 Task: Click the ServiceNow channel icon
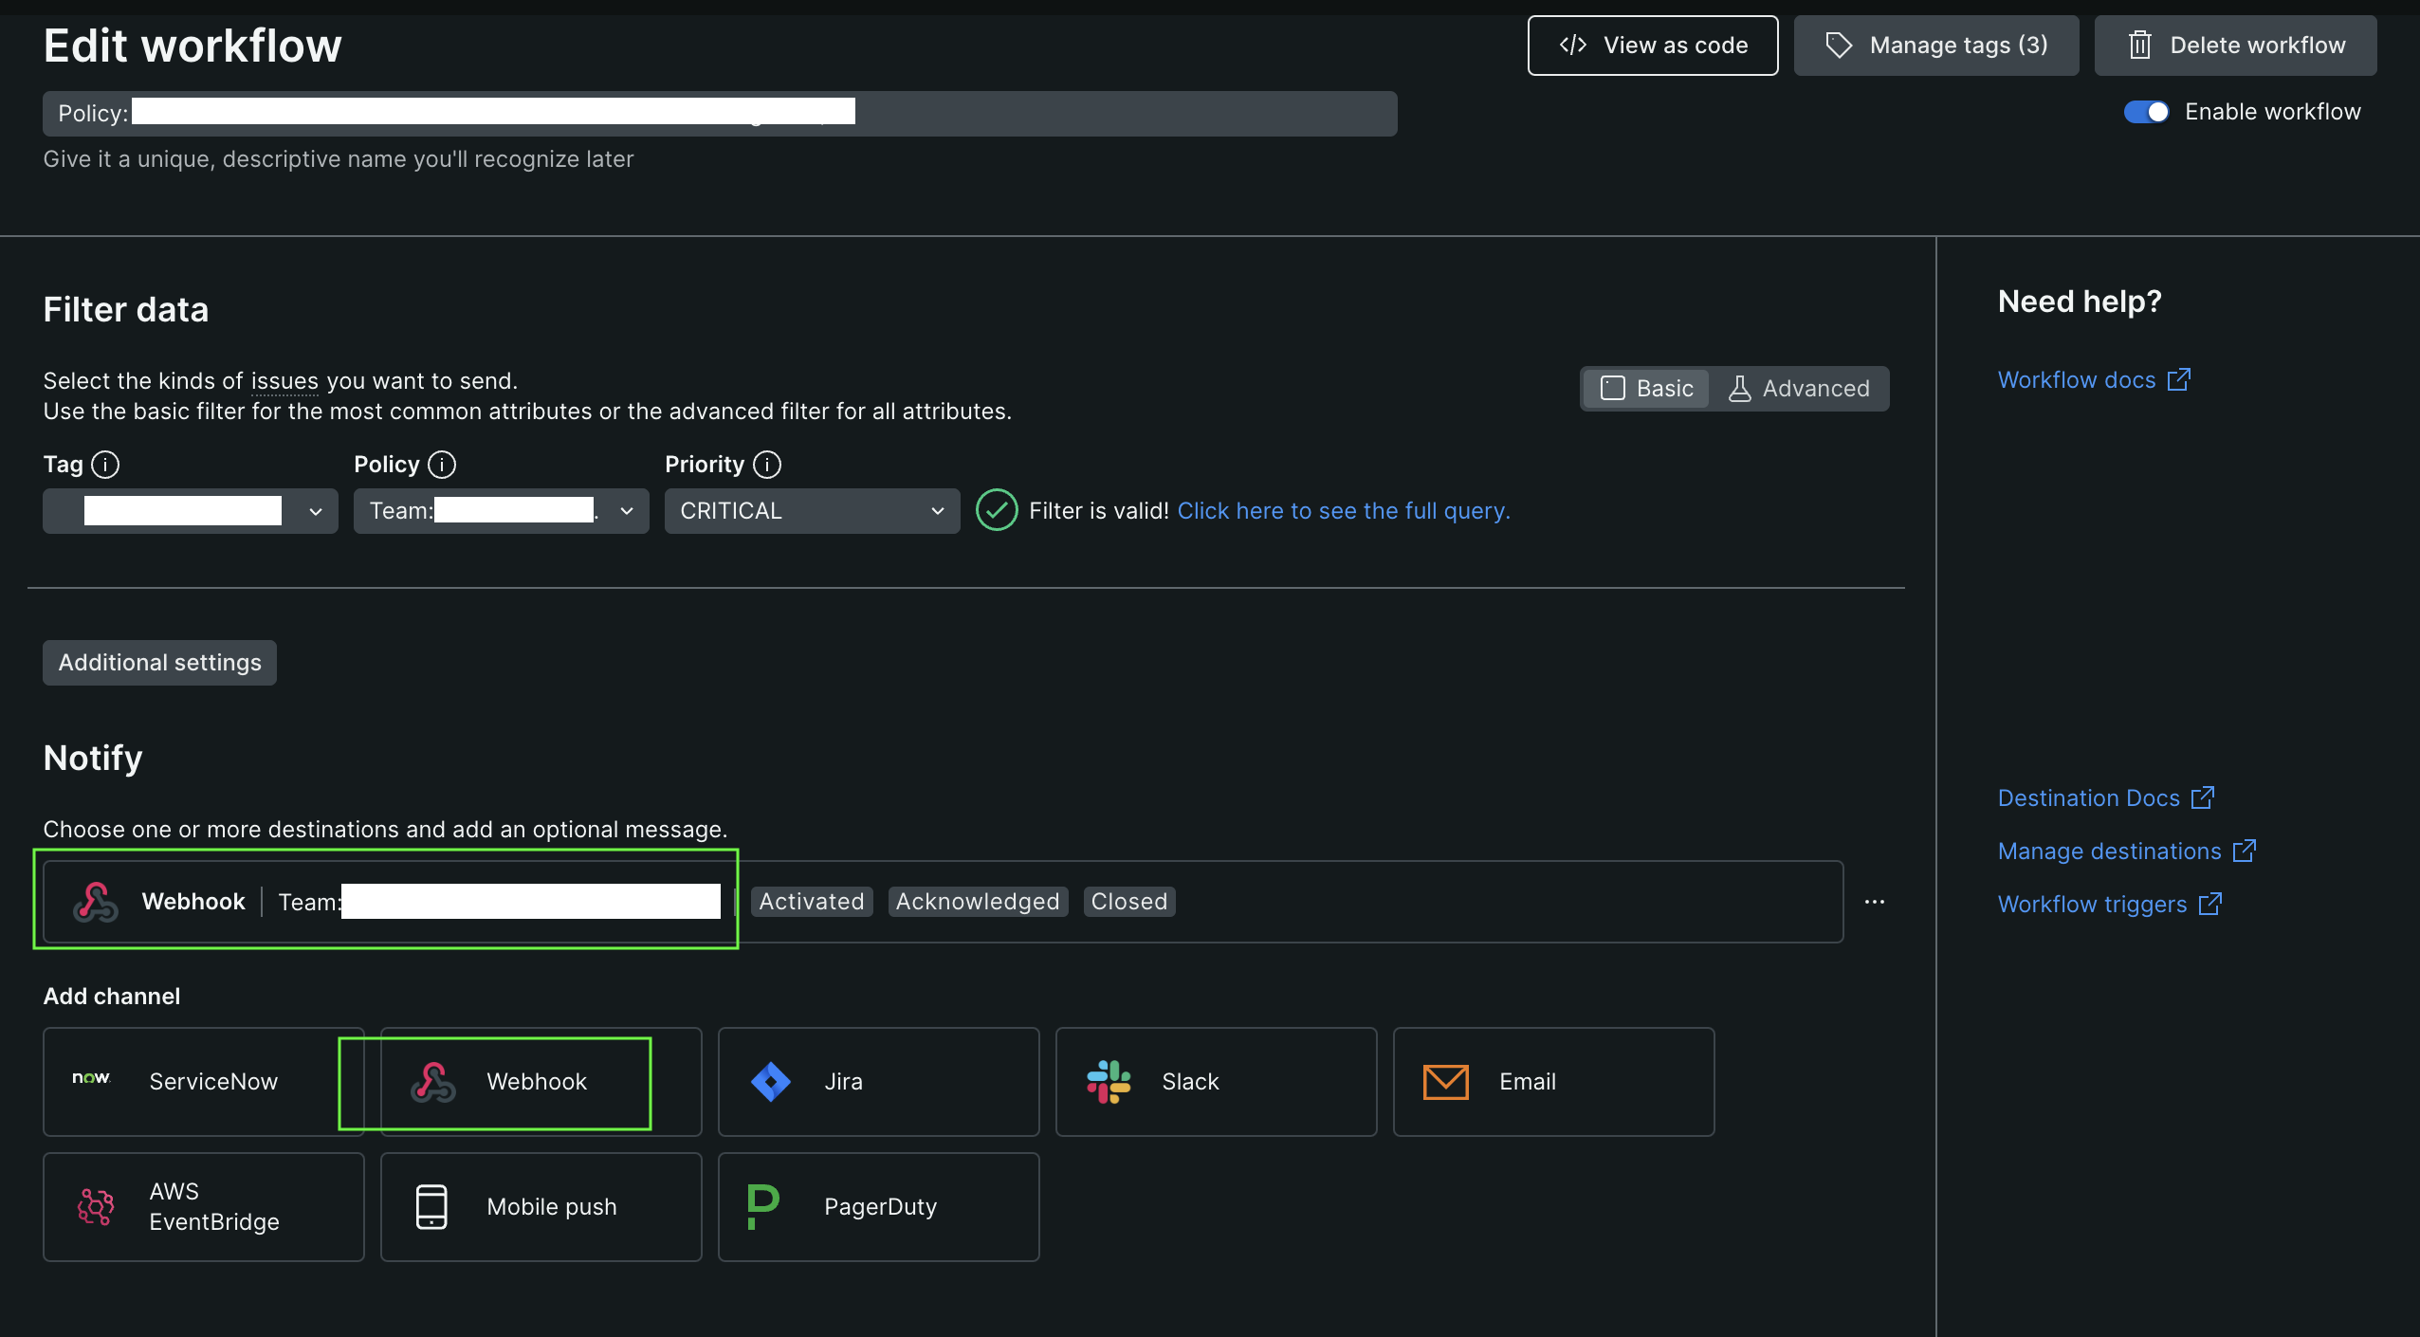tap(92, 1079)
